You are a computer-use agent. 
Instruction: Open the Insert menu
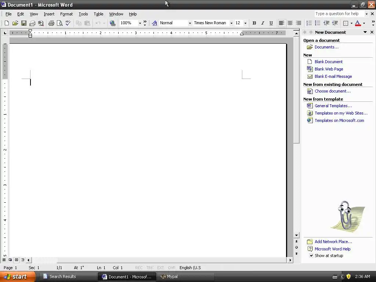click(49, 14)
